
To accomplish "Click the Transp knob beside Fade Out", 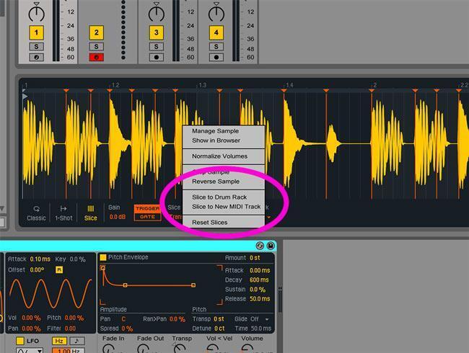I will point(179,348).
